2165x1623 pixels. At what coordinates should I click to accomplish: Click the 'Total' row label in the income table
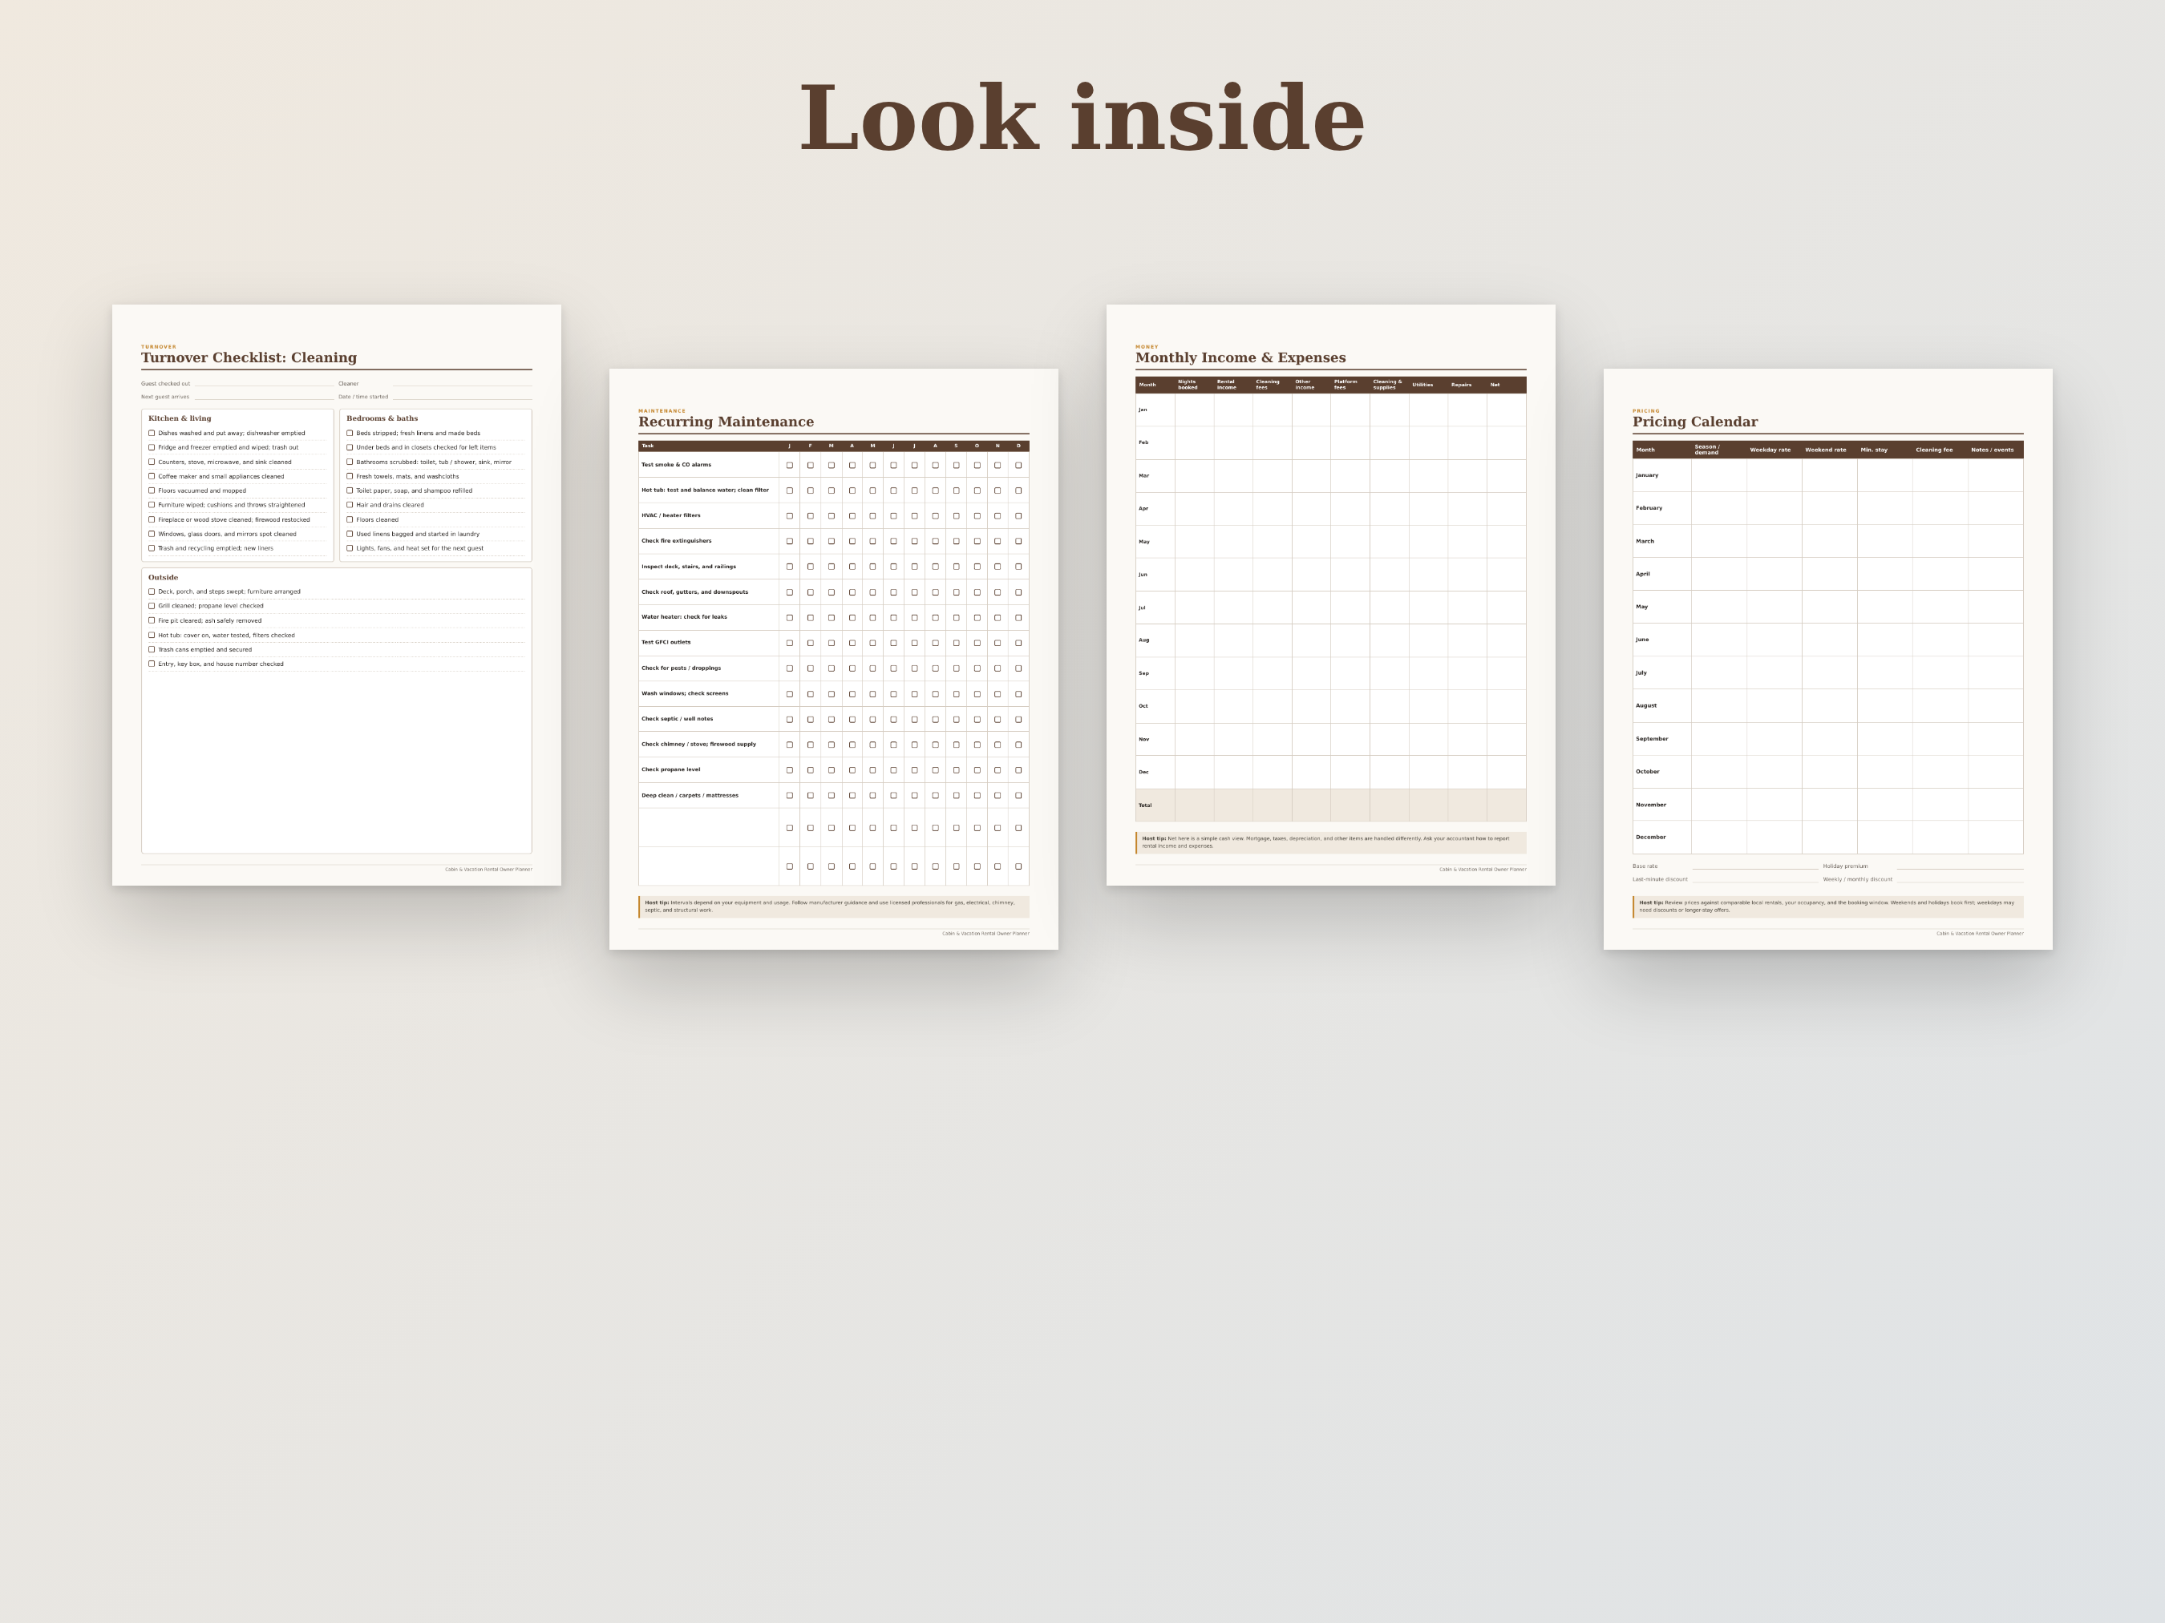(1145, 805)
